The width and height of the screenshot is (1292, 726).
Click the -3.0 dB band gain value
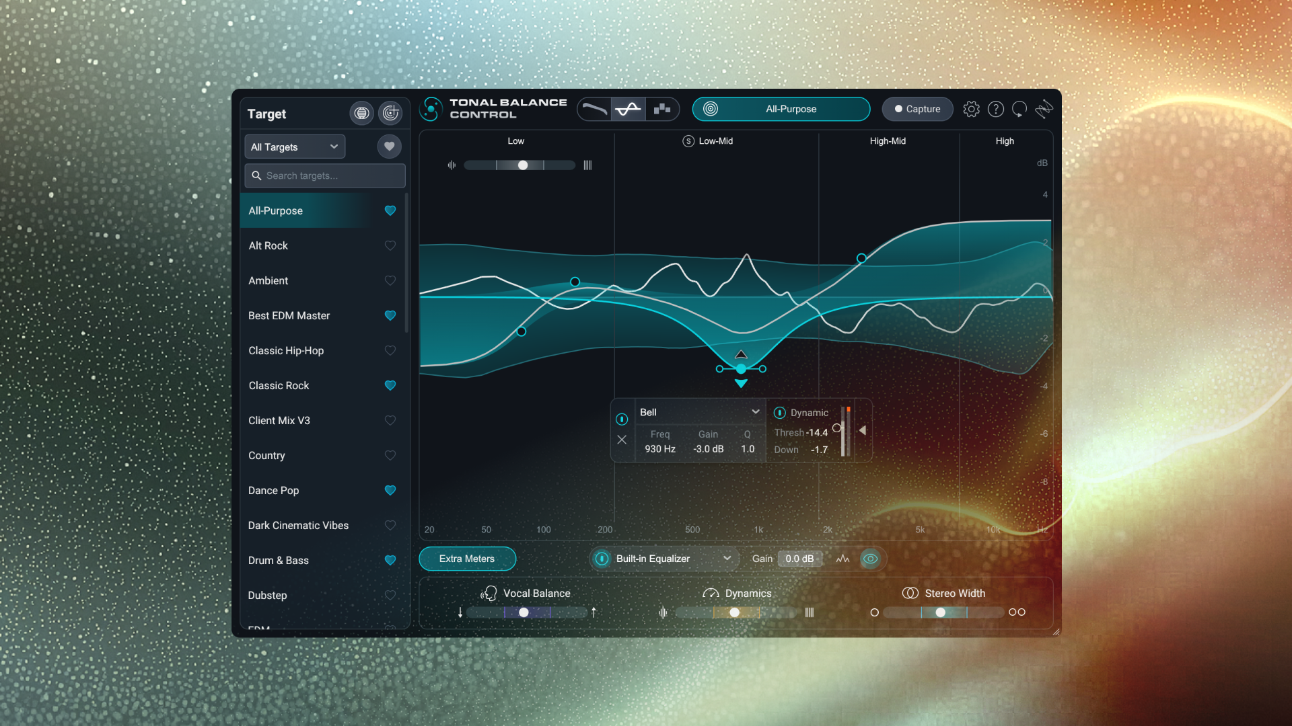click(x=709, y=449)
